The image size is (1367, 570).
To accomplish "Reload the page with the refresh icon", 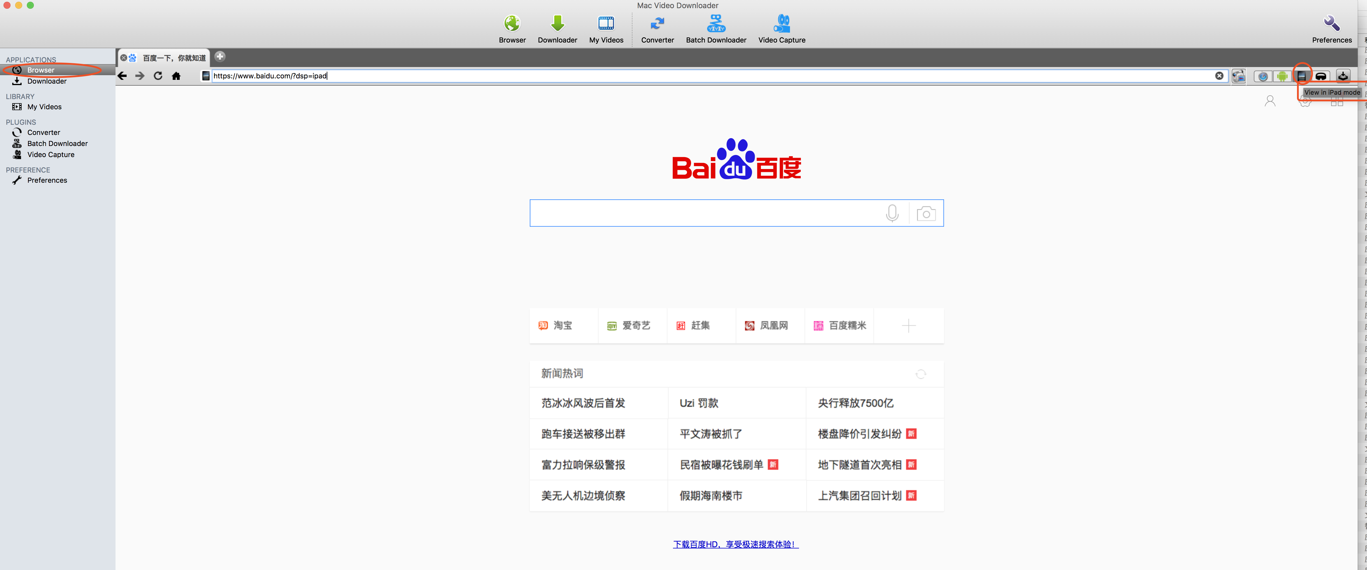I will click(x=158, y=76).
